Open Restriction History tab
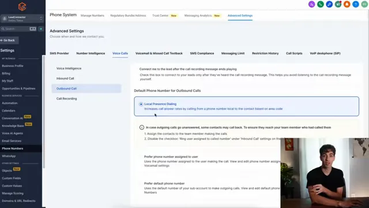 (265, 53)
